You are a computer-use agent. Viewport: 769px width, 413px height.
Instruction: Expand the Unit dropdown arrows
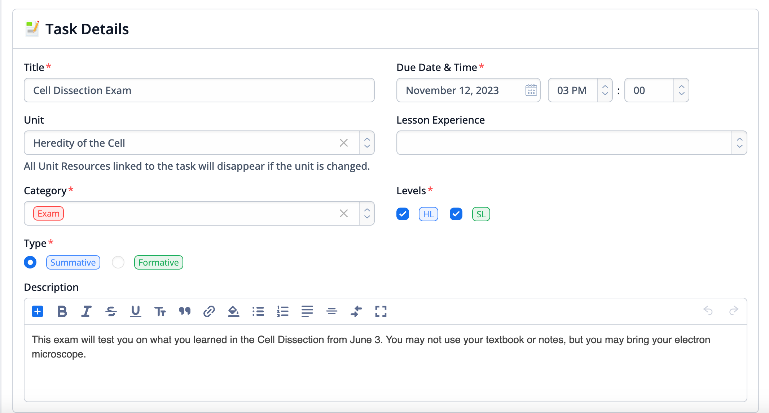[367, 143]
